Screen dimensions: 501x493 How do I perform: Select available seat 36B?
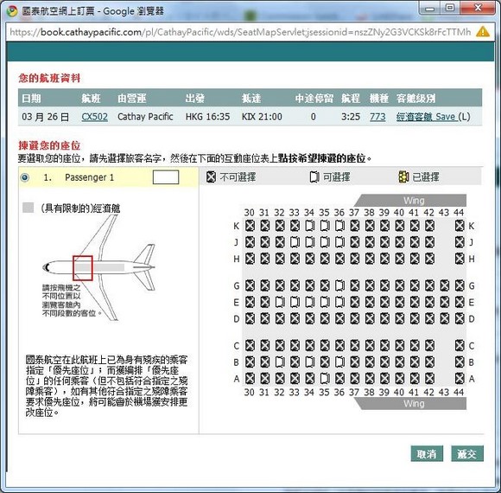(x=339, y=362)
